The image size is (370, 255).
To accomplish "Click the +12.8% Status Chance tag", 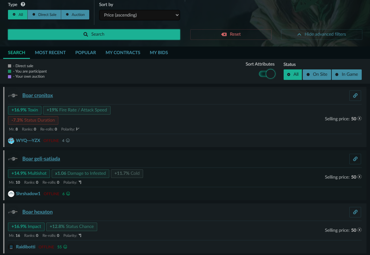I will point(72,227).
